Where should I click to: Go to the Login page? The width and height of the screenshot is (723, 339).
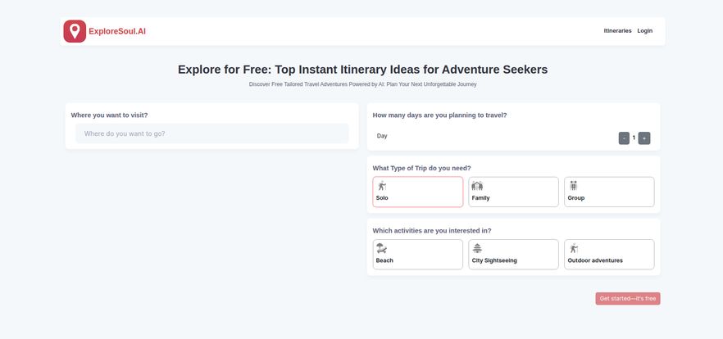coord(645,31)
